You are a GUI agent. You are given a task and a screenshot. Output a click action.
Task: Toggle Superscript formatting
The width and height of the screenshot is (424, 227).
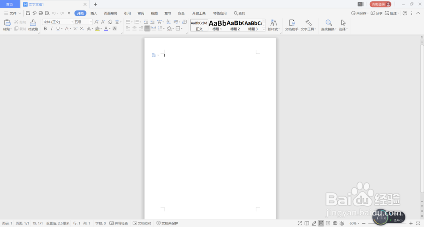pos(75,28)
